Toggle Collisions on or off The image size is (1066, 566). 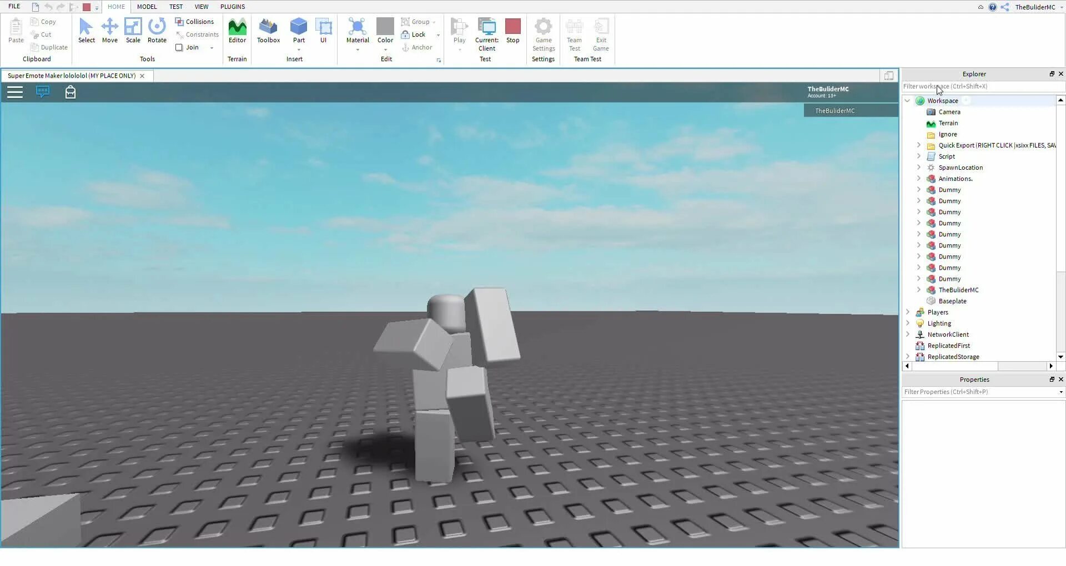pos(194,22)
